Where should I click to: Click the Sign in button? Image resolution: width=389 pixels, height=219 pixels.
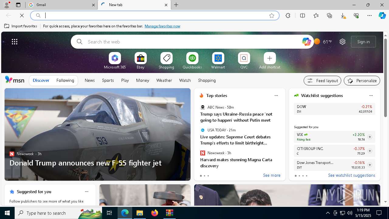[363, 42]
